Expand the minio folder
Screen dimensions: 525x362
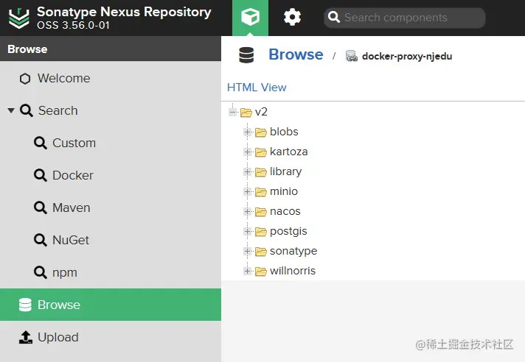(x=248, y=192)
